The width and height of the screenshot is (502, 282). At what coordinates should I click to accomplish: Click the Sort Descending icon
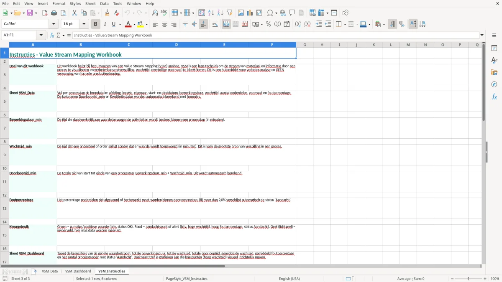pos(220,13)
